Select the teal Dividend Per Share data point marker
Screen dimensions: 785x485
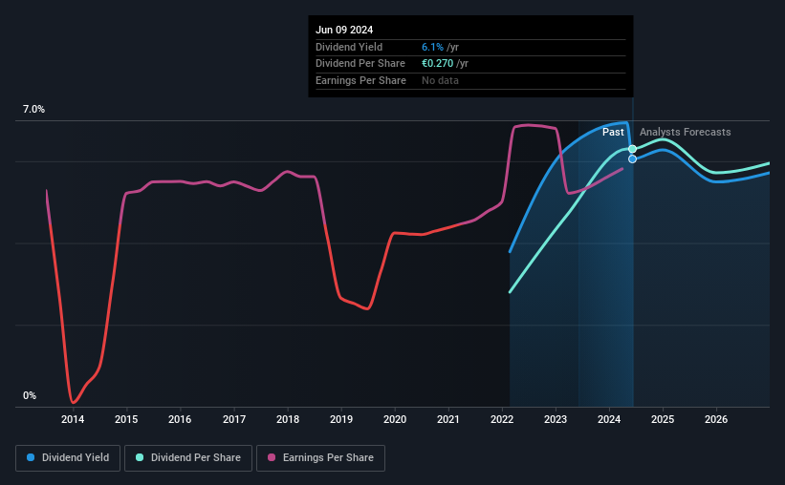pos(632,149)
